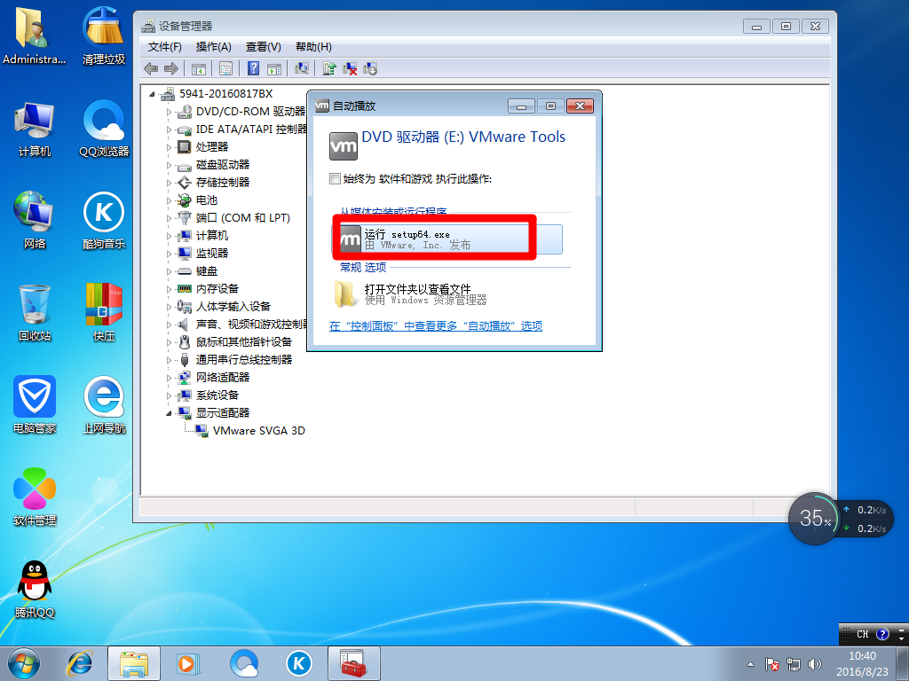This screenshot has height=681, width=909.
Task: Toggle the show/hide action pane toolbar icon
Action: click(274, 69)
